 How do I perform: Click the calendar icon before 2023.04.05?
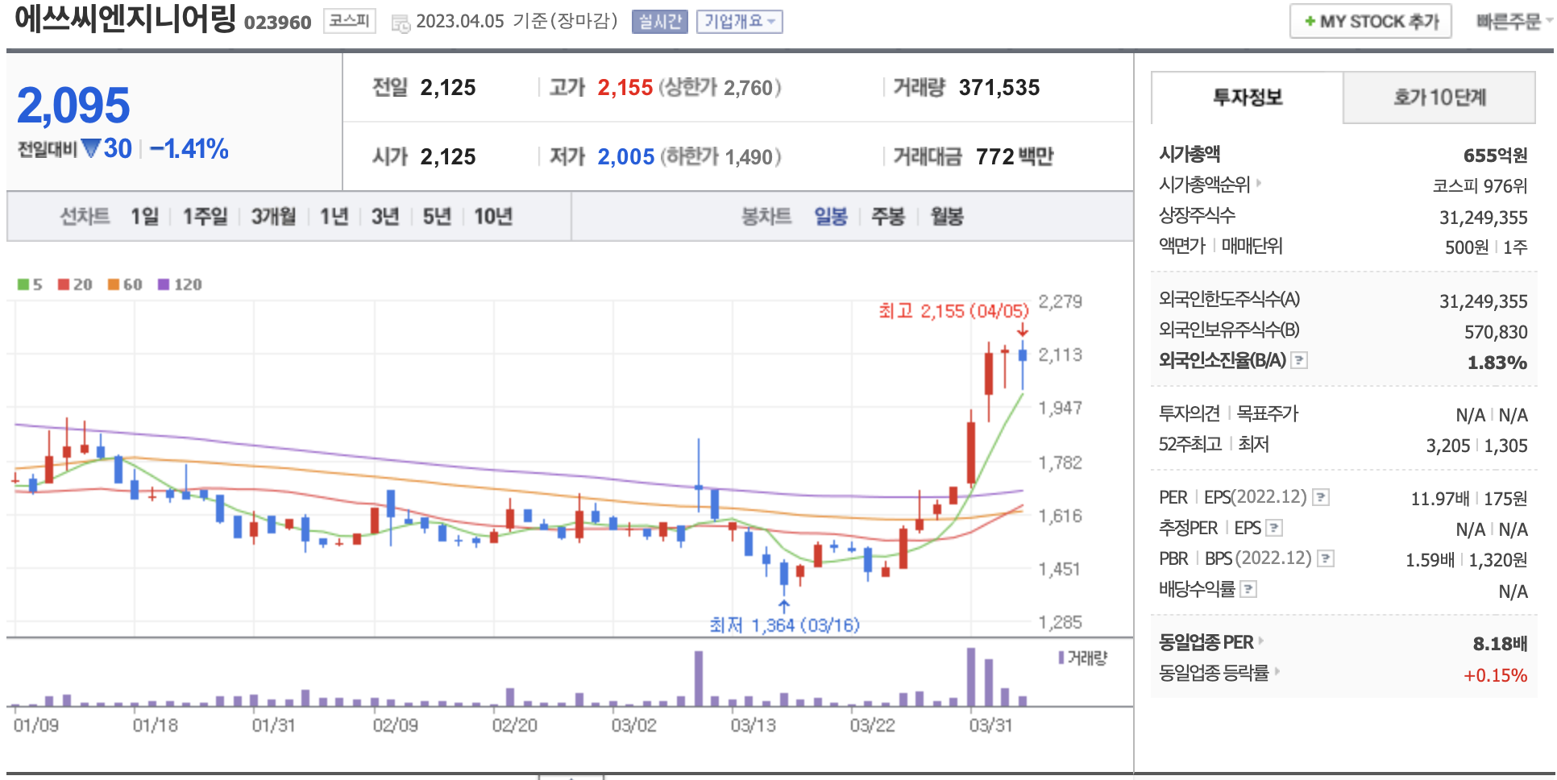point(400,23)
